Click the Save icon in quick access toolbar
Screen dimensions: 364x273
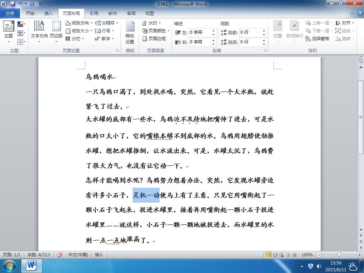tap(12, 4)
